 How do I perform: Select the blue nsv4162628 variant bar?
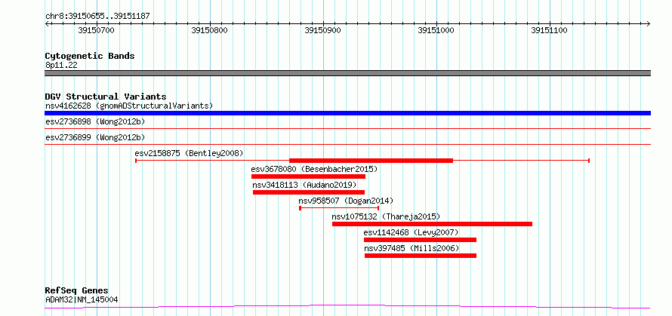coord(347,113)
